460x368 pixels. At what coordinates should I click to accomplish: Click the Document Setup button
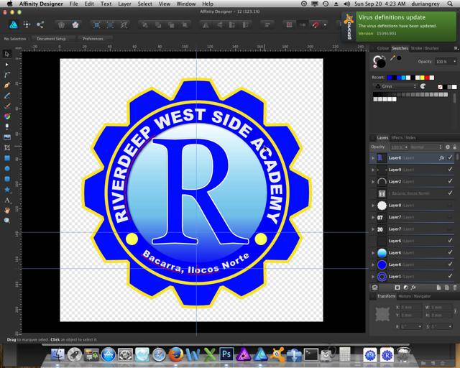[x=52, y=38]
